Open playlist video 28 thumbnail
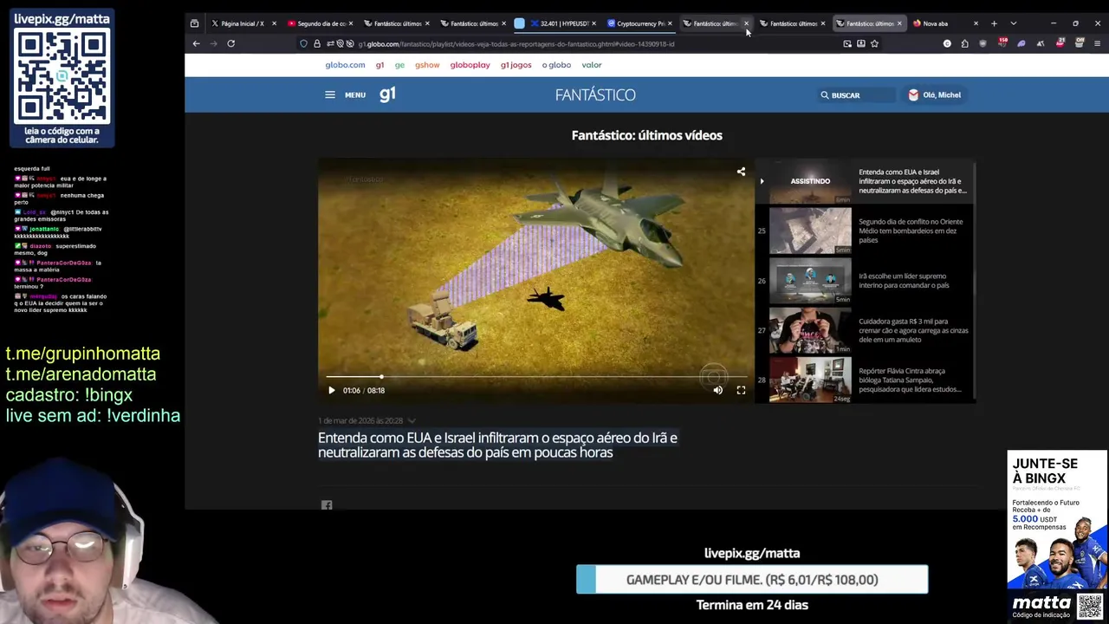The height and width of the screenshot is (624, 1109). pyautogui.click(x=810, y=380)
